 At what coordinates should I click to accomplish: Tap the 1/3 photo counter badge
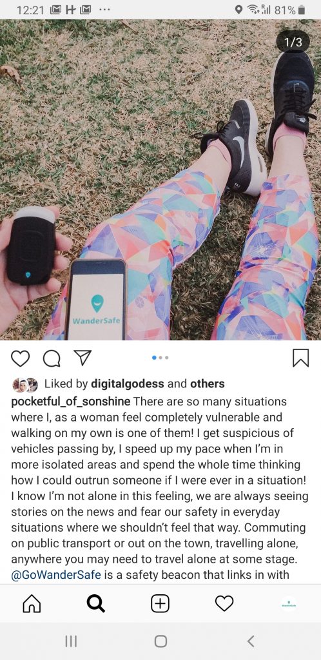(x=293, y=42)
